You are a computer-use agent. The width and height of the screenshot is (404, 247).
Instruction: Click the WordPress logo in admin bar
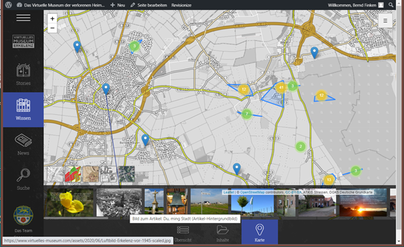tap(9, 5)
